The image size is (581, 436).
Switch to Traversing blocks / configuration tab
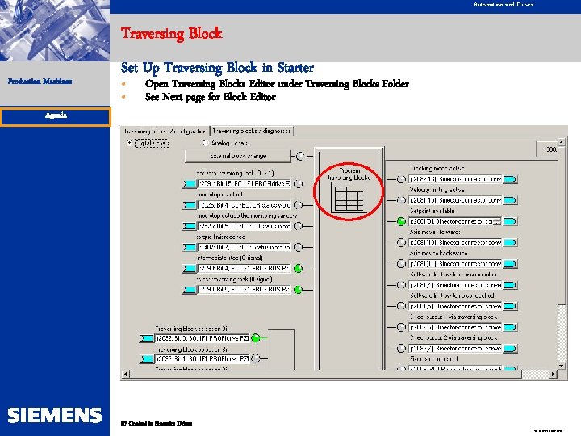(165, 132)
